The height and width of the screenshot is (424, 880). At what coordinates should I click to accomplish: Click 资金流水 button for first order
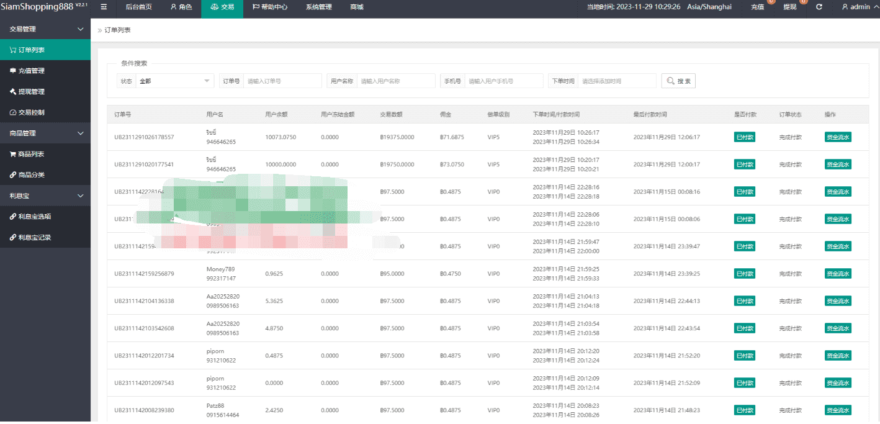(x=838, y=137)
